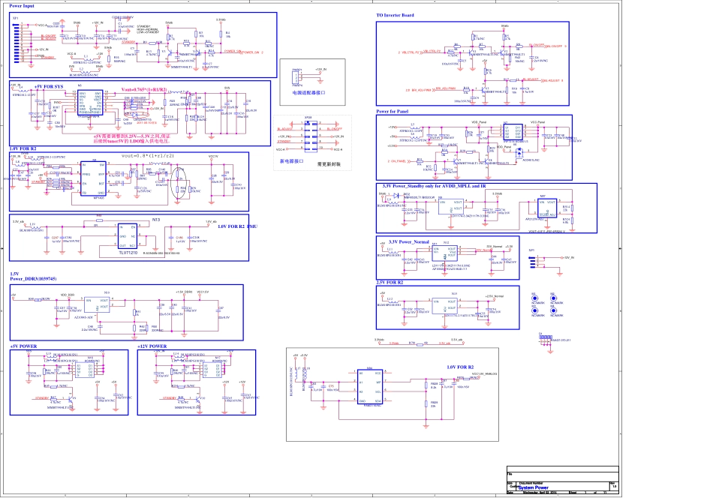Click the '+5V POWER' heading

(x=23, y=346)
